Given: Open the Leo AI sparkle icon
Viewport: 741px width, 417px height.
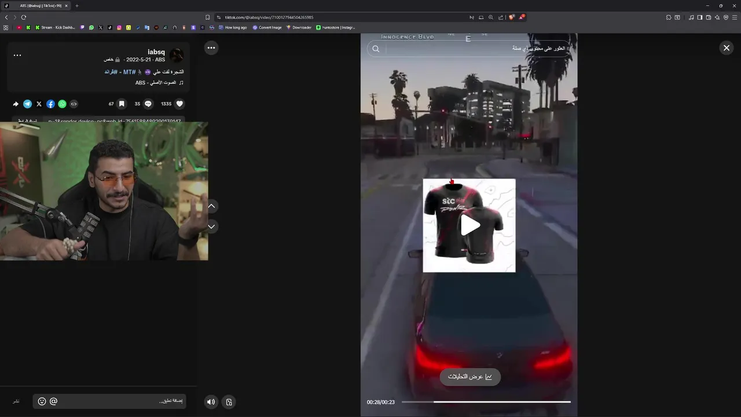Looking at the screenshot, I should pos(717,17).
